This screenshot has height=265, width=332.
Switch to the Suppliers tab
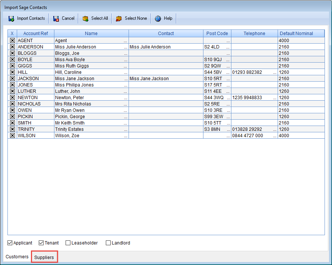point(44,258)
